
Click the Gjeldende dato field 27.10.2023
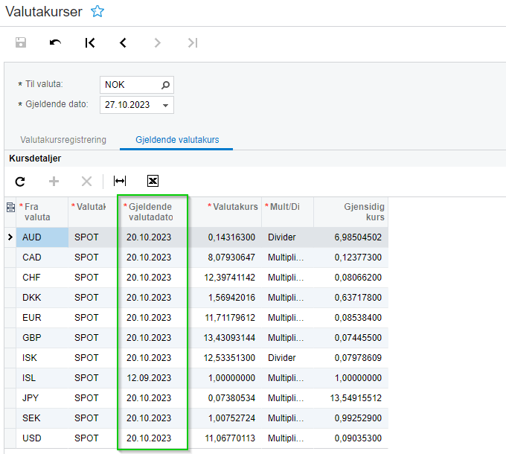pos(137,105)
